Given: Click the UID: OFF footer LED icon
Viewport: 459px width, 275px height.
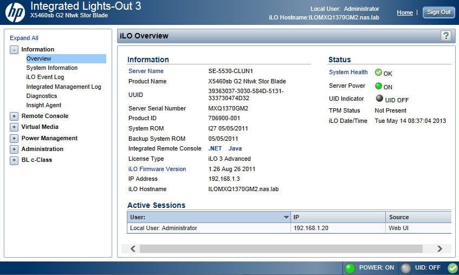Looking at the screenshot, I should click(406, 268).
